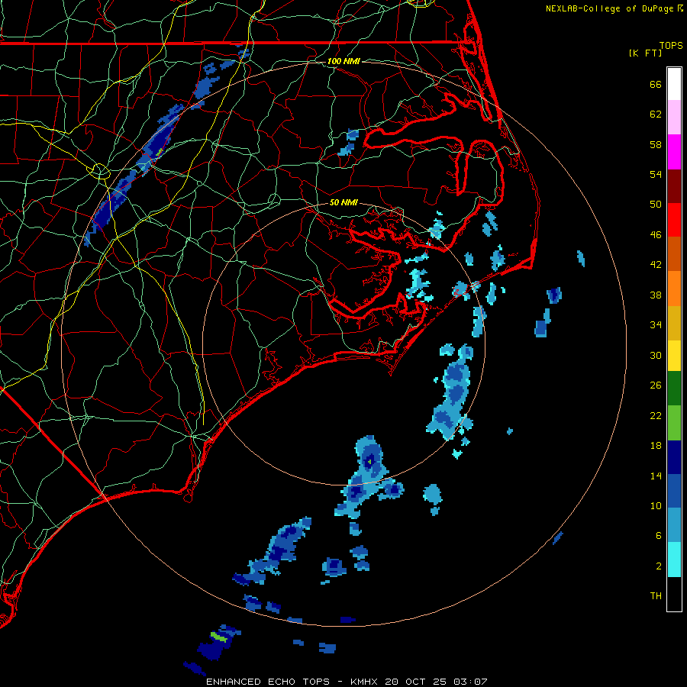Click the 38 value on the scale

point(656,295)
